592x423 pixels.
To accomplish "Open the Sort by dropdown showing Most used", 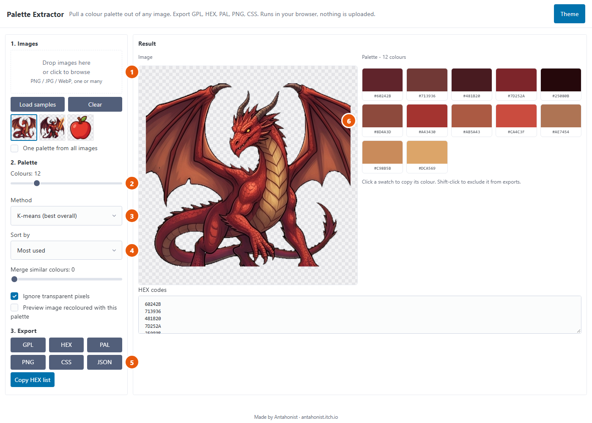I will (66, 250).
